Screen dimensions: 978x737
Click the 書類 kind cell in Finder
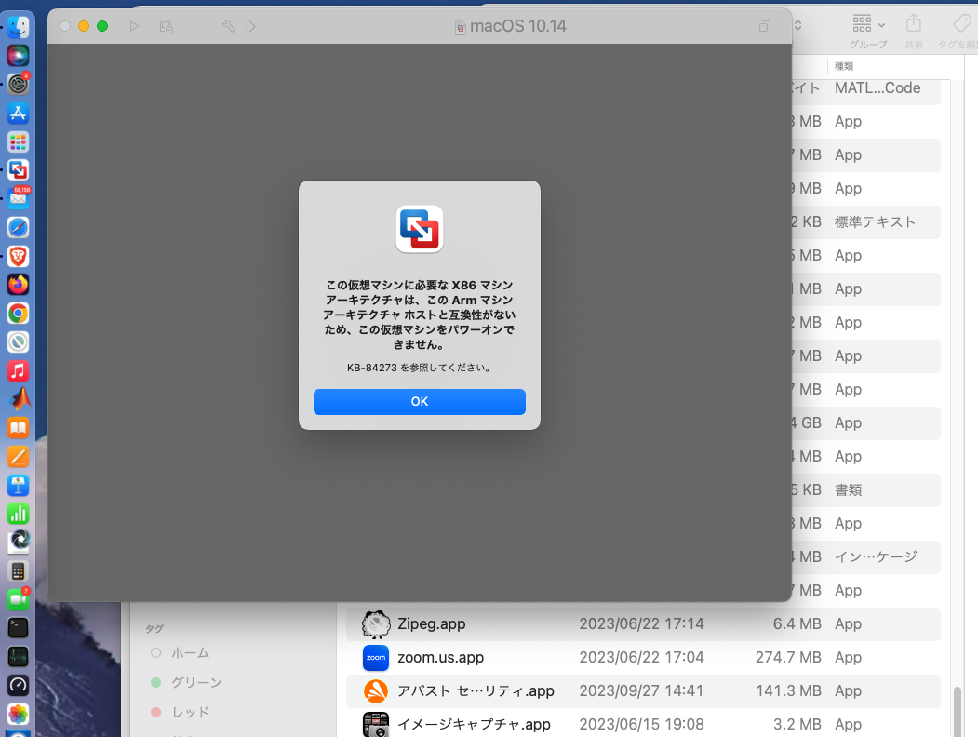(x=849, y=490)
